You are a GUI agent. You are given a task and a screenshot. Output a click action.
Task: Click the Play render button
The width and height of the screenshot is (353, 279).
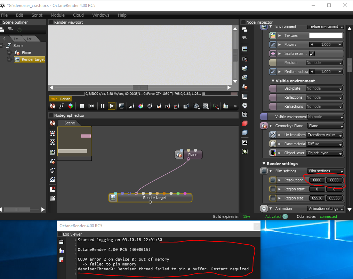(111, 106)
